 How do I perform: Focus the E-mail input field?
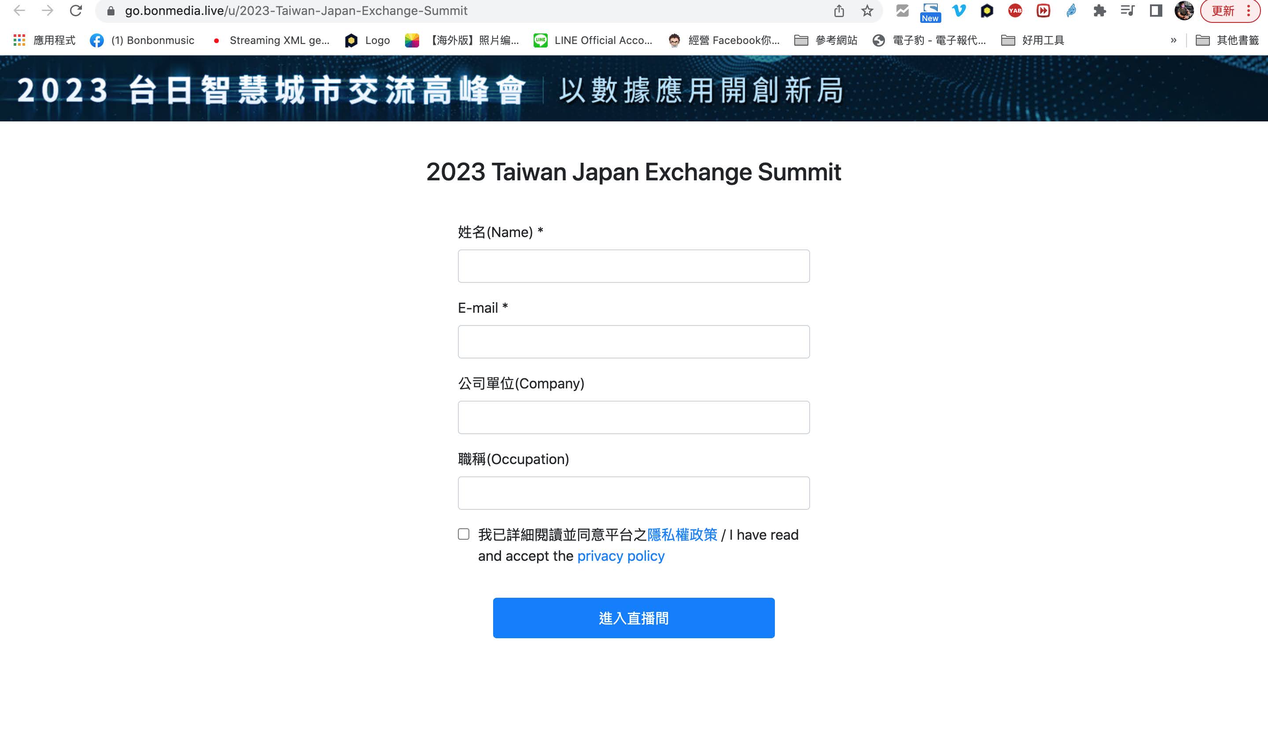pyautogui.click(x=634, y=342)
